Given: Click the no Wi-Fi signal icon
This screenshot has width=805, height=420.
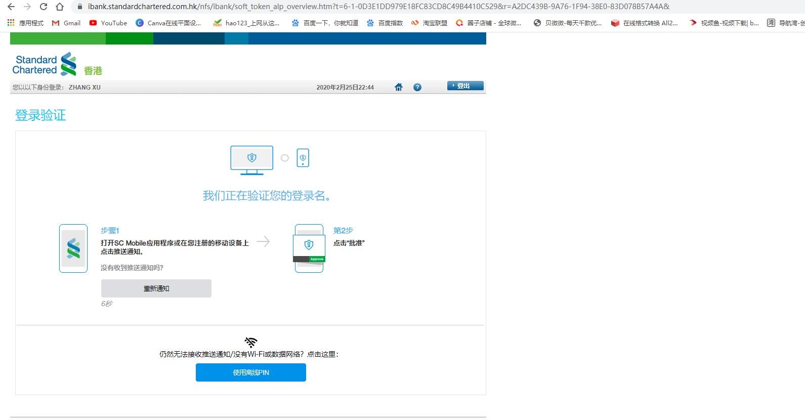Looking at the screenshot, I should [x=251, y=342].
